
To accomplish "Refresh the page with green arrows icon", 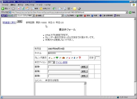I will pyautogui.click(x=23, y=9).
